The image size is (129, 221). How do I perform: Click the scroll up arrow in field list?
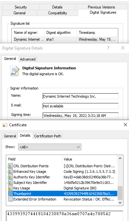pos(120,158)
